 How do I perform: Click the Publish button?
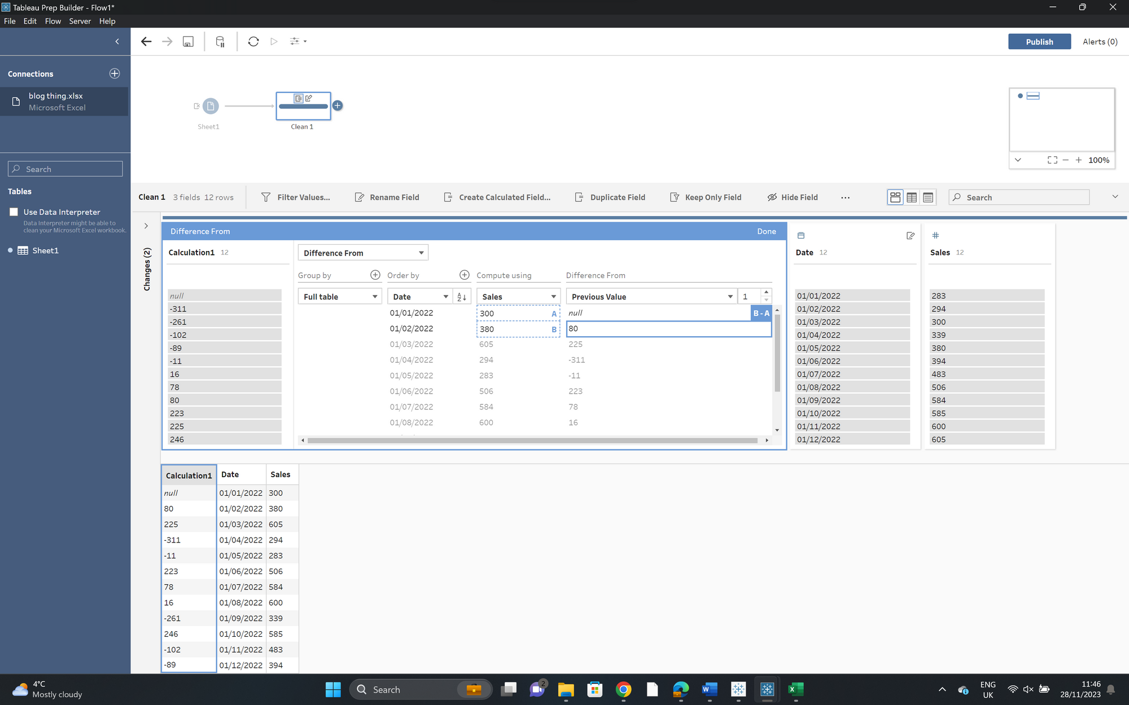[1039, 42]
